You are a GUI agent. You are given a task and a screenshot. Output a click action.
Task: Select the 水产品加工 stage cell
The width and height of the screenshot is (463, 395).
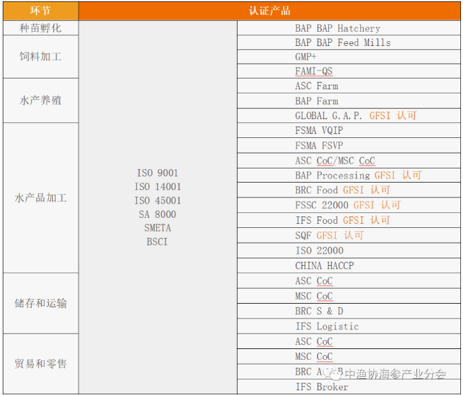point(41,198)
